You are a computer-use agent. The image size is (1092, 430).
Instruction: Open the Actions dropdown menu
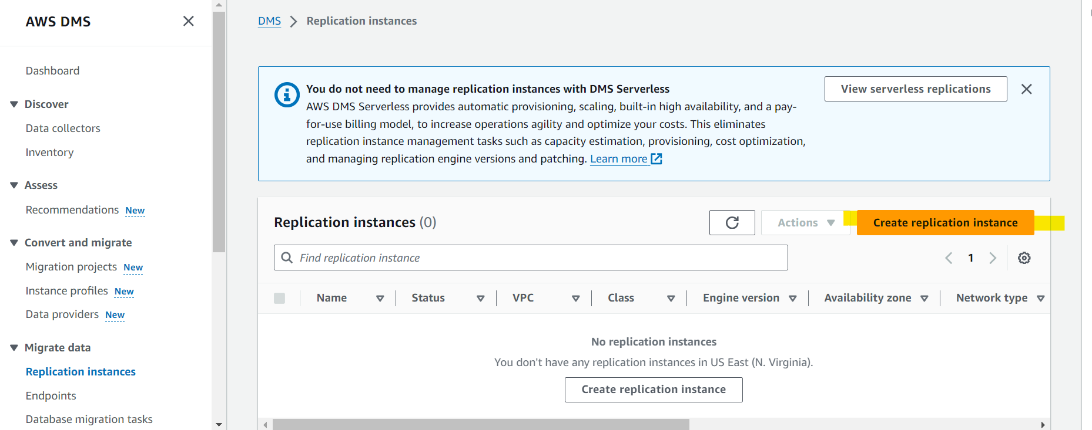[805, 222]
